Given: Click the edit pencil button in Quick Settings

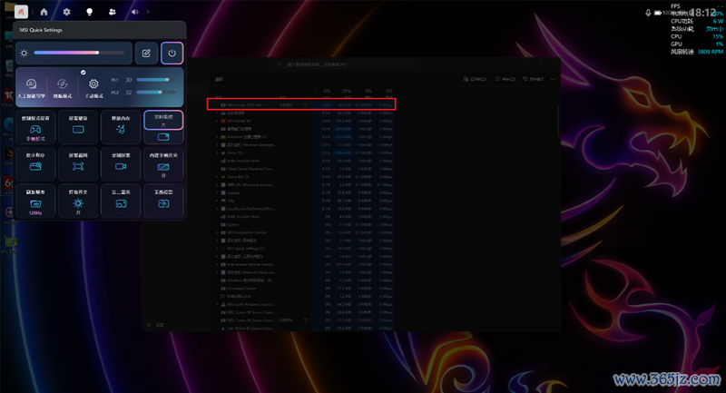Looking at the screenshot, I should pyautogui.click(x=146, y=53).
